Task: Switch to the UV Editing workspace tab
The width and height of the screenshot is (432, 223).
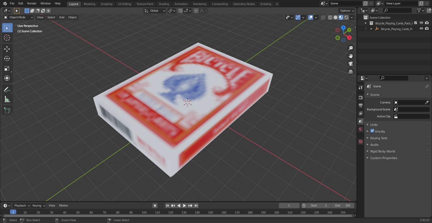Action: pyautogui.click(x=124, y=4)
